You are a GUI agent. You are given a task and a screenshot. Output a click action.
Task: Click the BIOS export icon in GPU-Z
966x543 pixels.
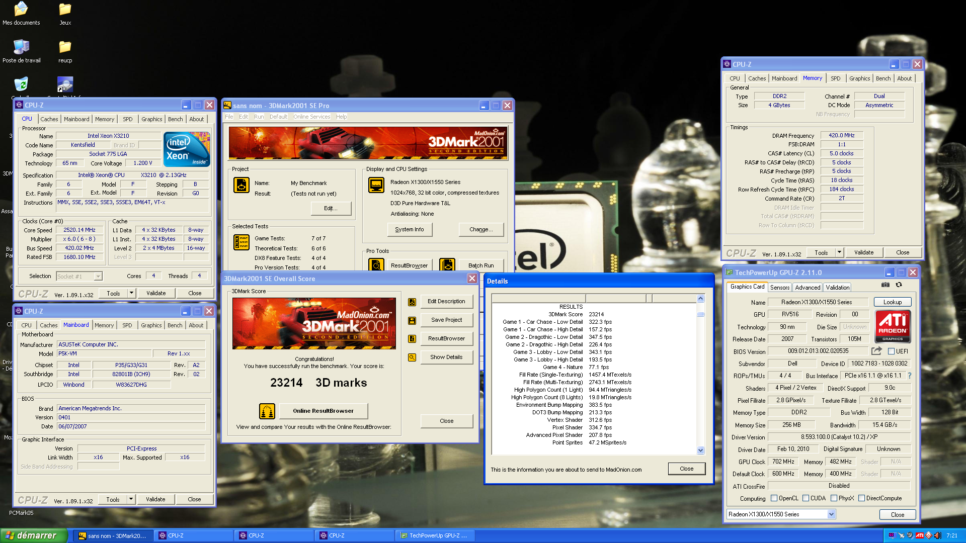pos(877,351)
